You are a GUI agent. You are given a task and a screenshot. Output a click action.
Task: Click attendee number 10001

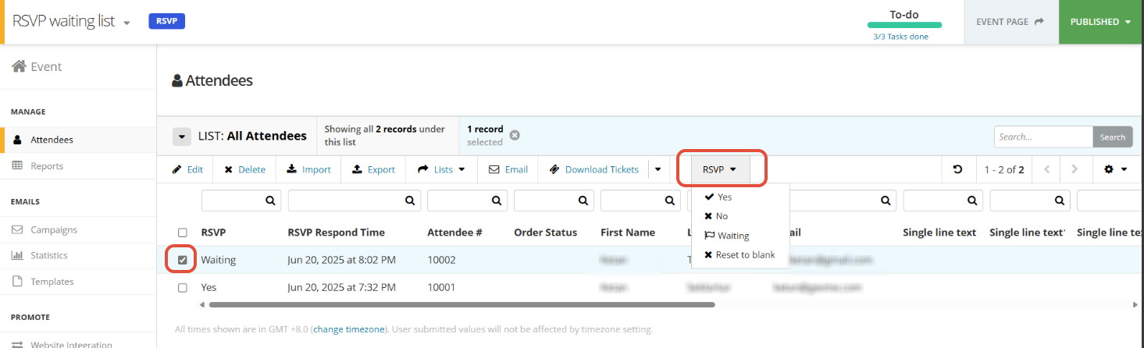tap(441, 287)
